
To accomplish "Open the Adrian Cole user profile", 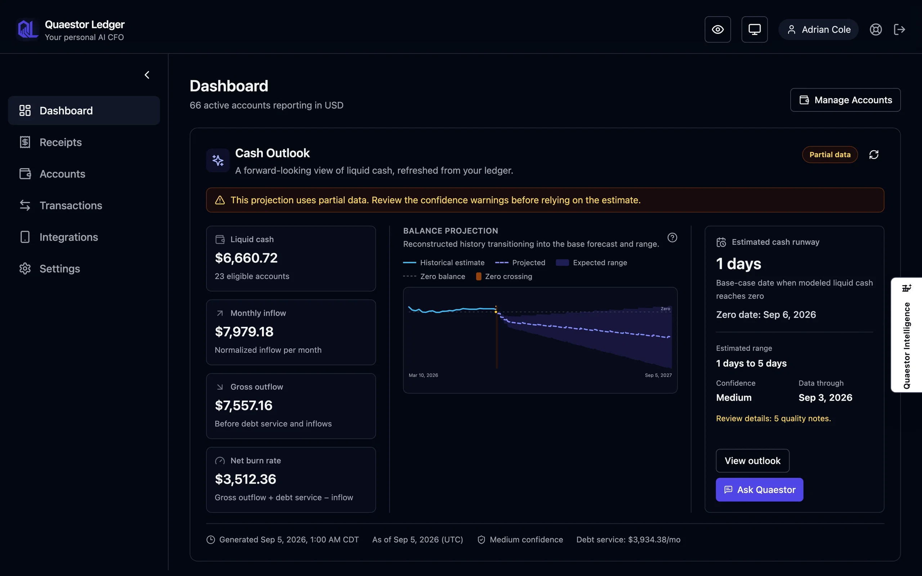I will 818,29.
